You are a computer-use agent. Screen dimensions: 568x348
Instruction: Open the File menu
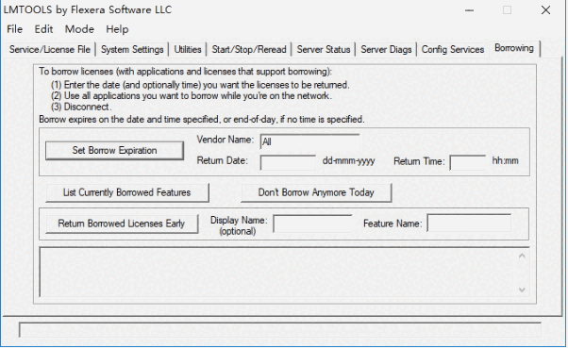[x=15, y=29]
